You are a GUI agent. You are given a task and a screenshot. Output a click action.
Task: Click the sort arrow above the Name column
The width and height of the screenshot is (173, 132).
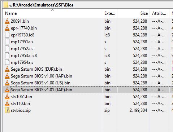tap(53, 10)
